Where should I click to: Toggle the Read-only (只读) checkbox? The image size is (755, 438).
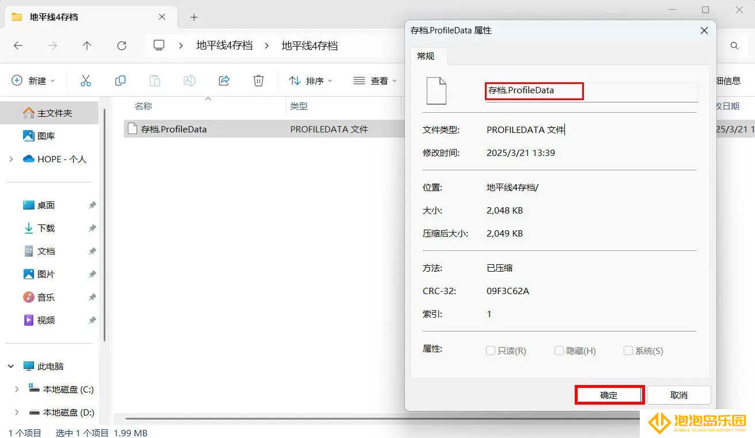(491, 351)
